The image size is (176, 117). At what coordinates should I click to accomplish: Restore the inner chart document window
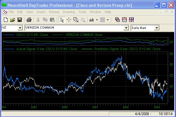point(166,12)
